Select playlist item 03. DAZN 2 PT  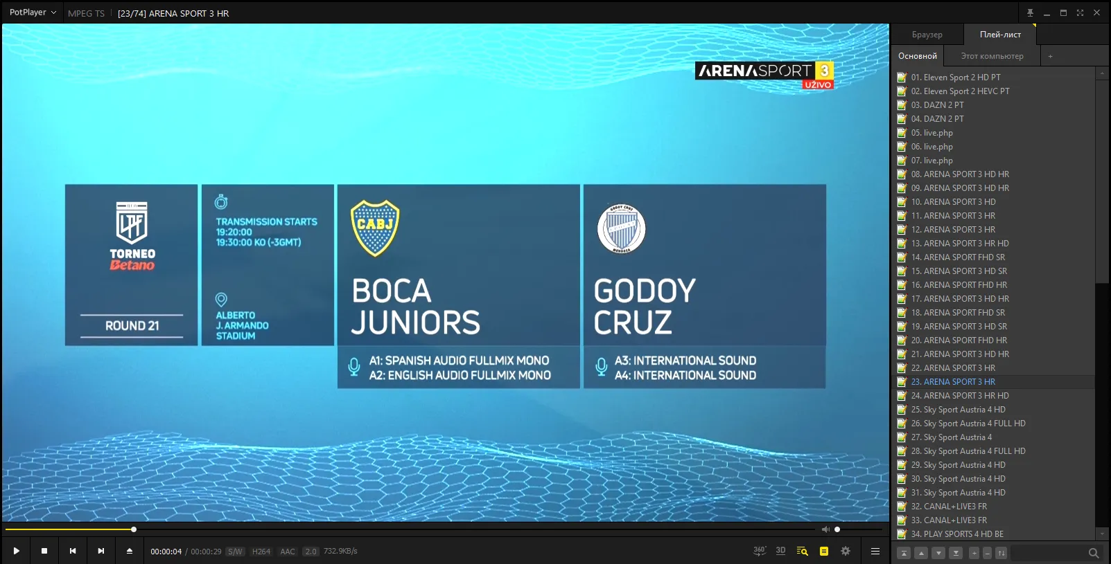(x=995, y=105)
